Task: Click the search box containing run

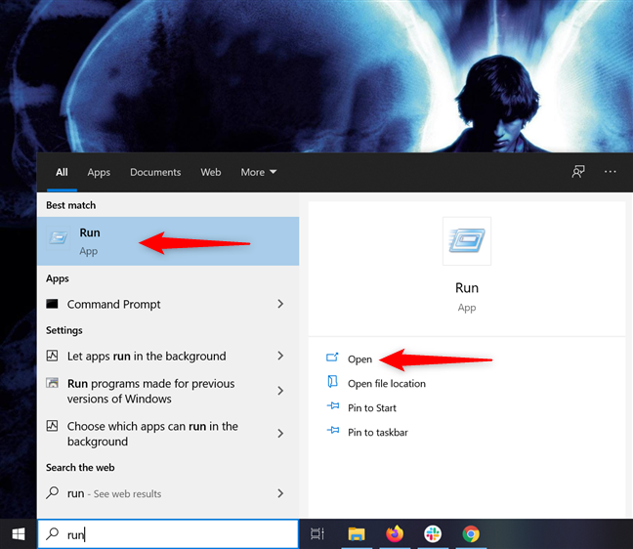Action: point(168,534)
